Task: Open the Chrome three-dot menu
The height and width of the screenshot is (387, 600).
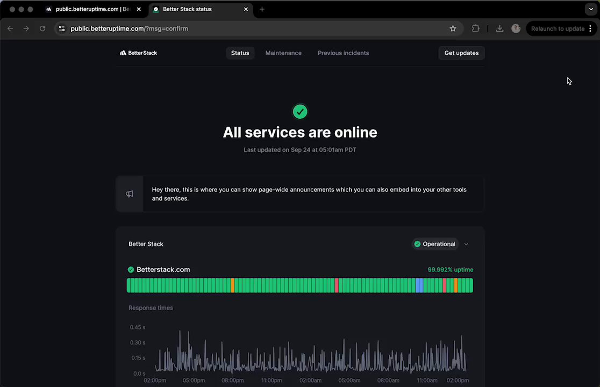Action: (590, 28)
